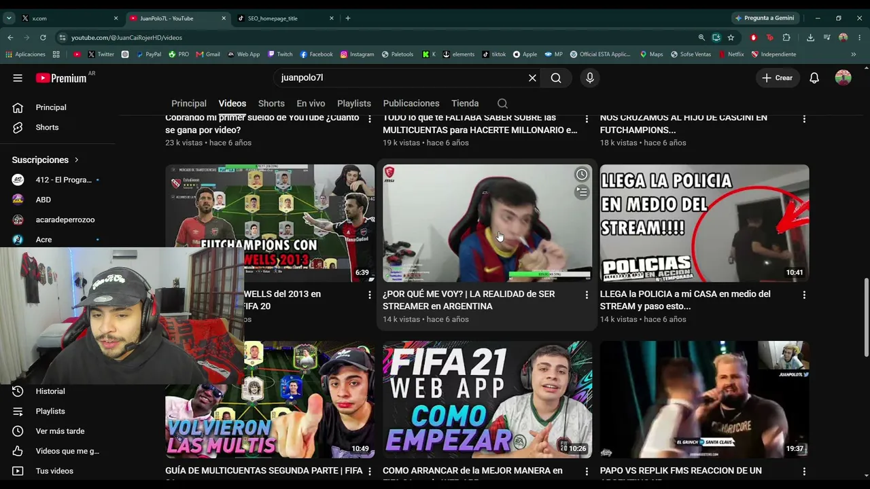Viewport: 870px width, 489px height.
Task: Open a new browser tab
Action: coord(348,18)
